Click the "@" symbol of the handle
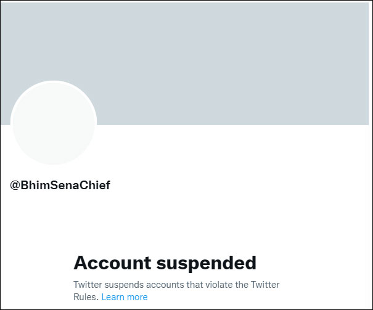The width and height of the screenshot is (373, 310). tap(15, 185)
